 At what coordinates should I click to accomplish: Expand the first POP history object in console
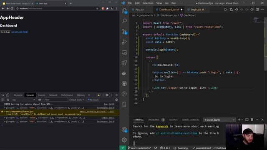(x=5, y=108)
